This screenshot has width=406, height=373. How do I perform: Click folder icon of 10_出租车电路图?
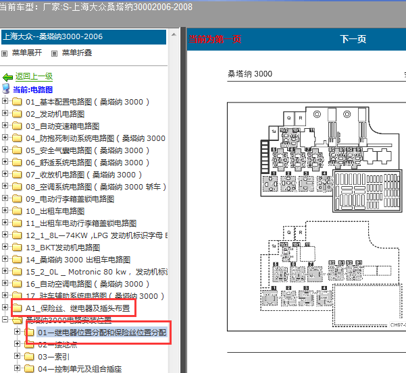[x=17, y=211]
